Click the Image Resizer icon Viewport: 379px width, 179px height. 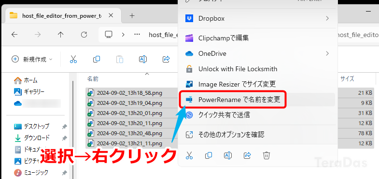click(189, 84)
